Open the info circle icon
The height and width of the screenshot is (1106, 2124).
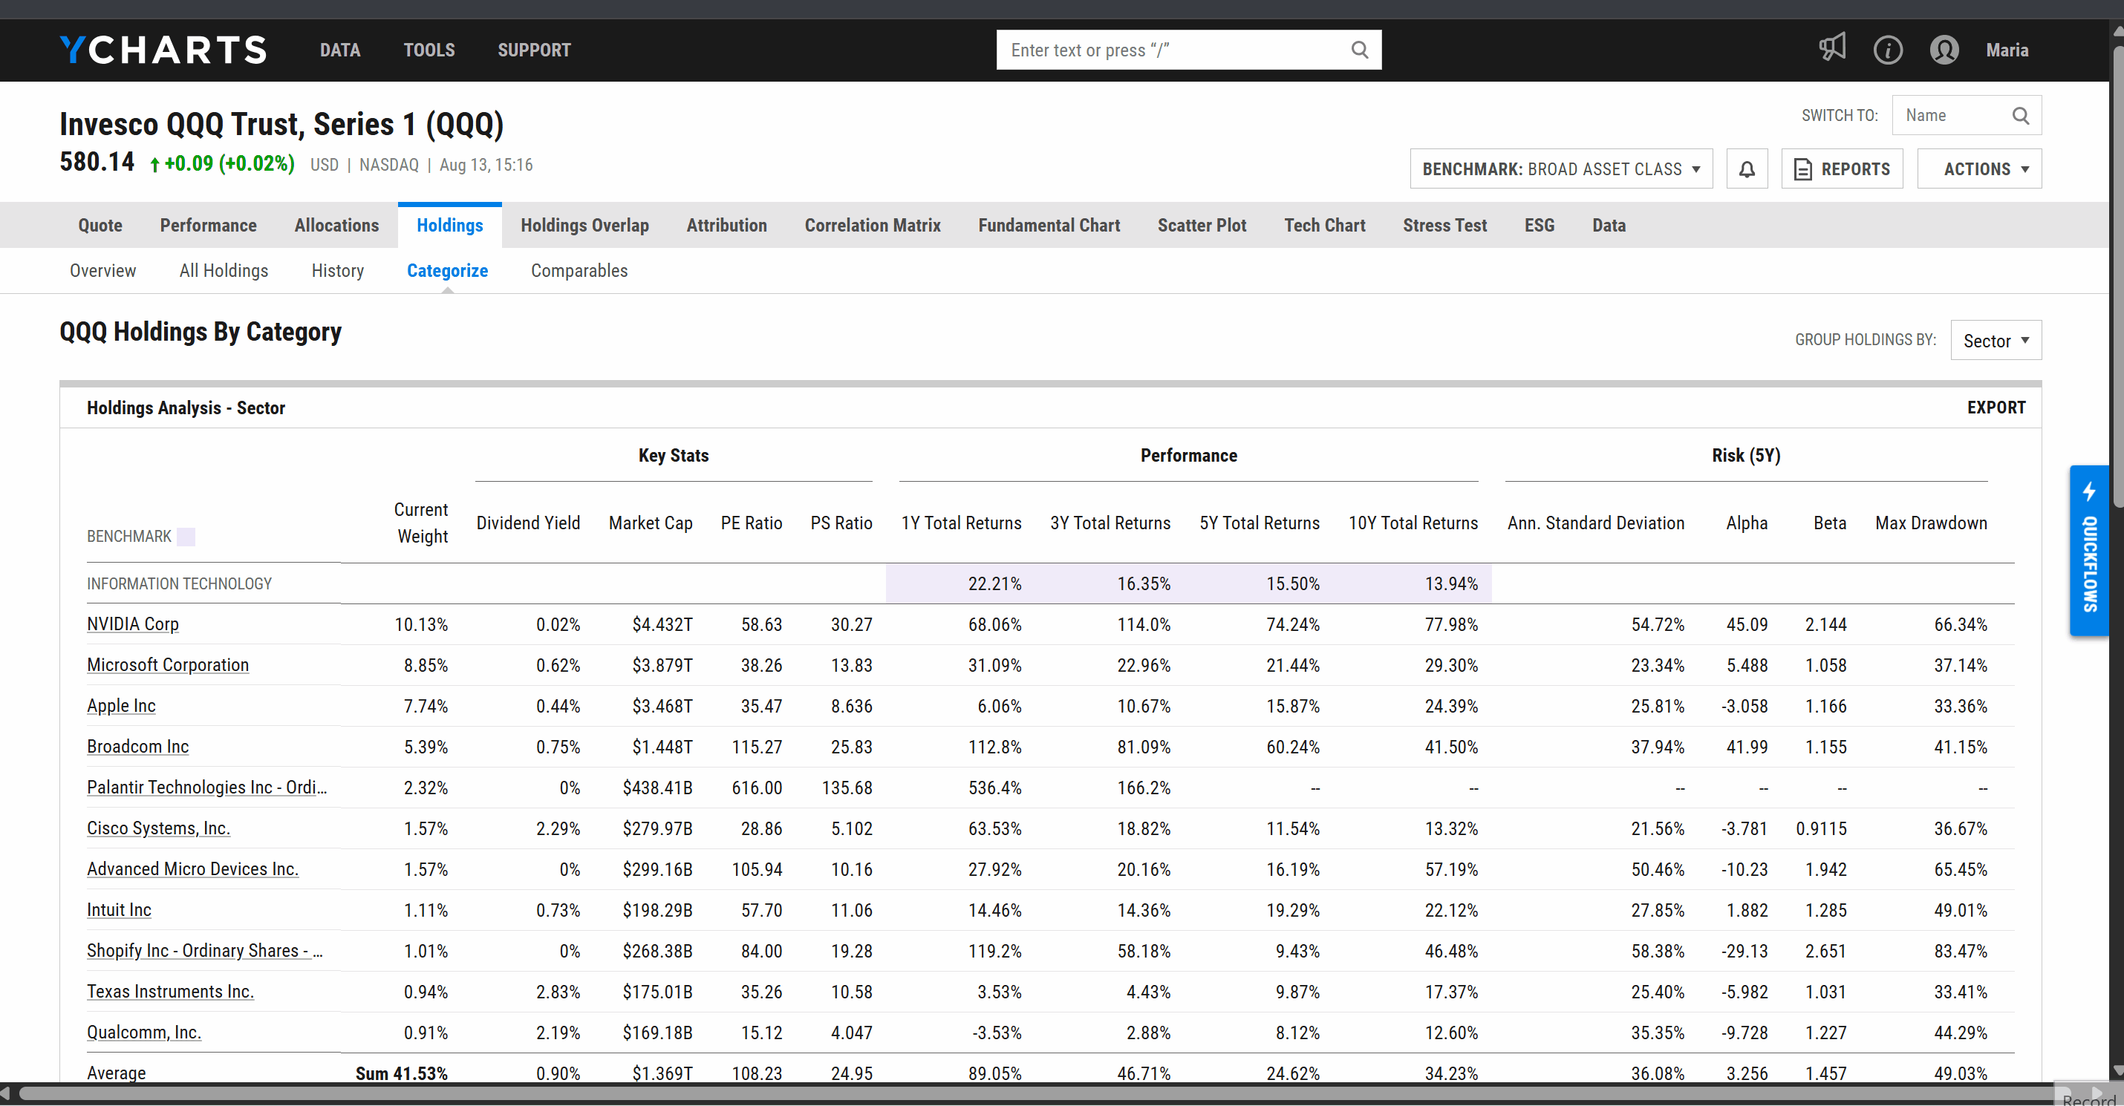1887,50
